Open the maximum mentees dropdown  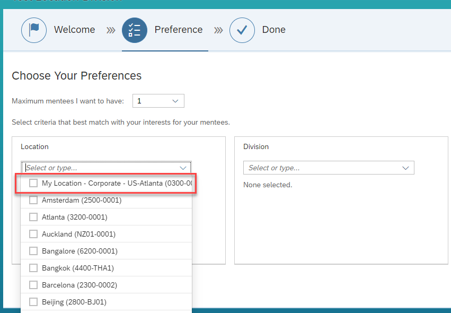[x=158, y=101]
